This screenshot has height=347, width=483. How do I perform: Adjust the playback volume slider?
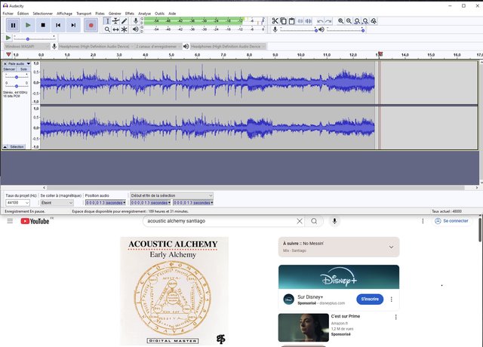(346, 30)
